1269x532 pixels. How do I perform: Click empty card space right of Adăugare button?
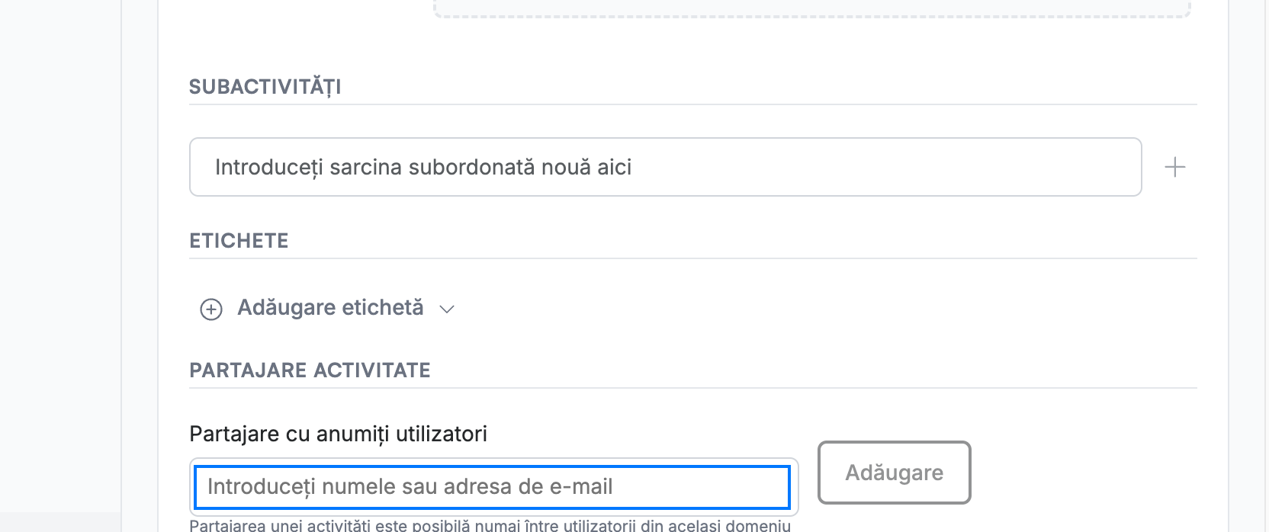[1083, 473]
